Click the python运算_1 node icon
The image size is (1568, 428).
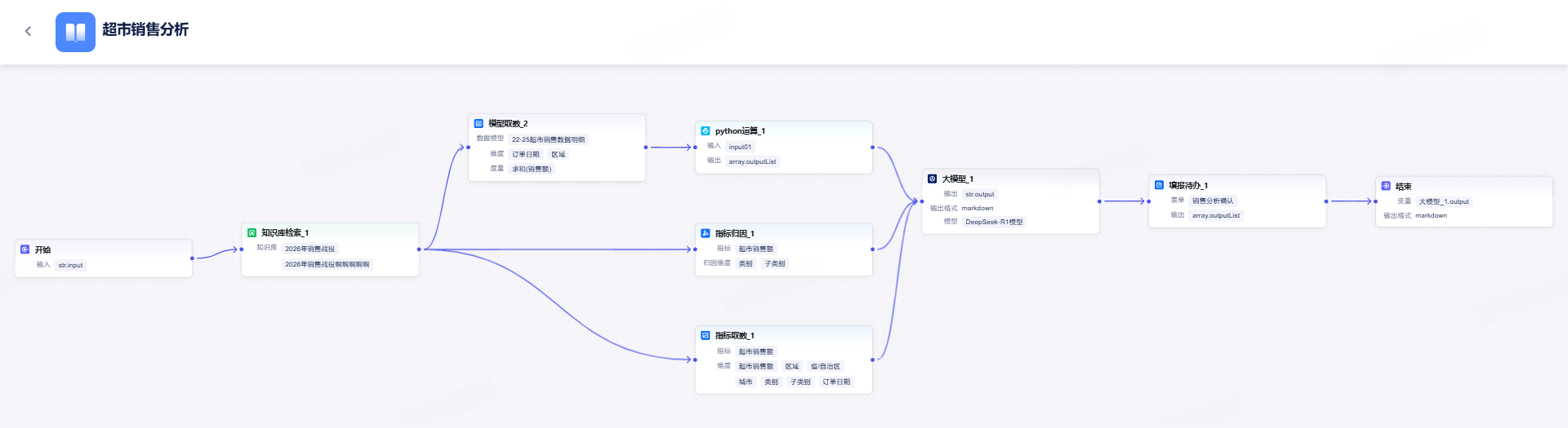[706, 130]
